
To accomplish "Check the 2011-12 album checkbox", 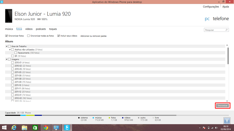I will click(12, 92).
